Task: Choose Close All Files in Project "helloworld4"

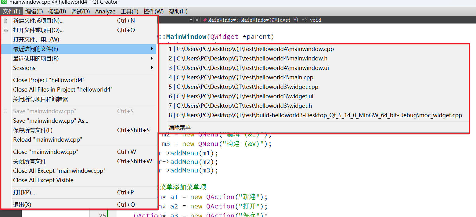Action: coord(79,90)
